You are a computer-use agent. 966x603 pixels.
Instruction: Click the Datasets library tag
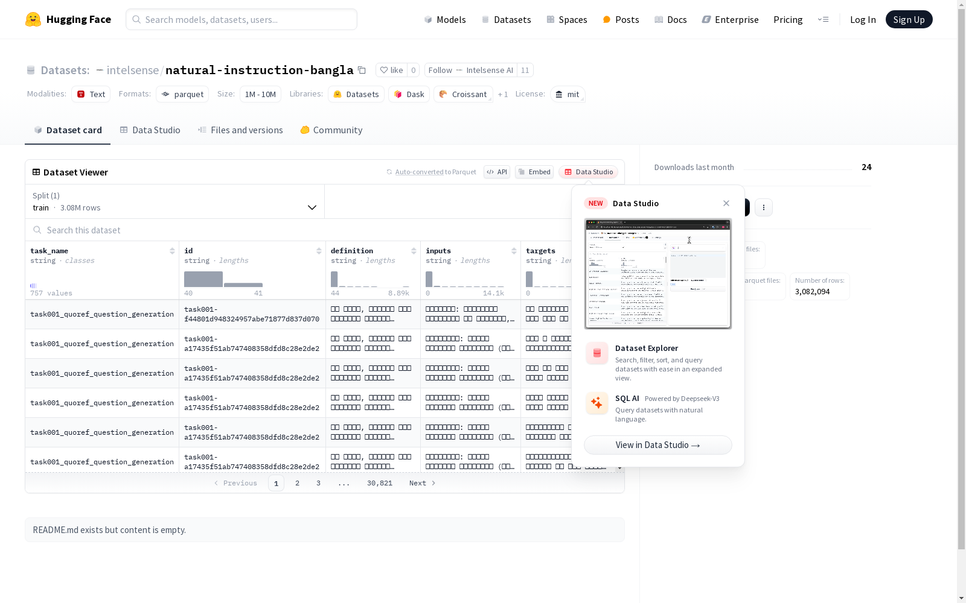356,94
